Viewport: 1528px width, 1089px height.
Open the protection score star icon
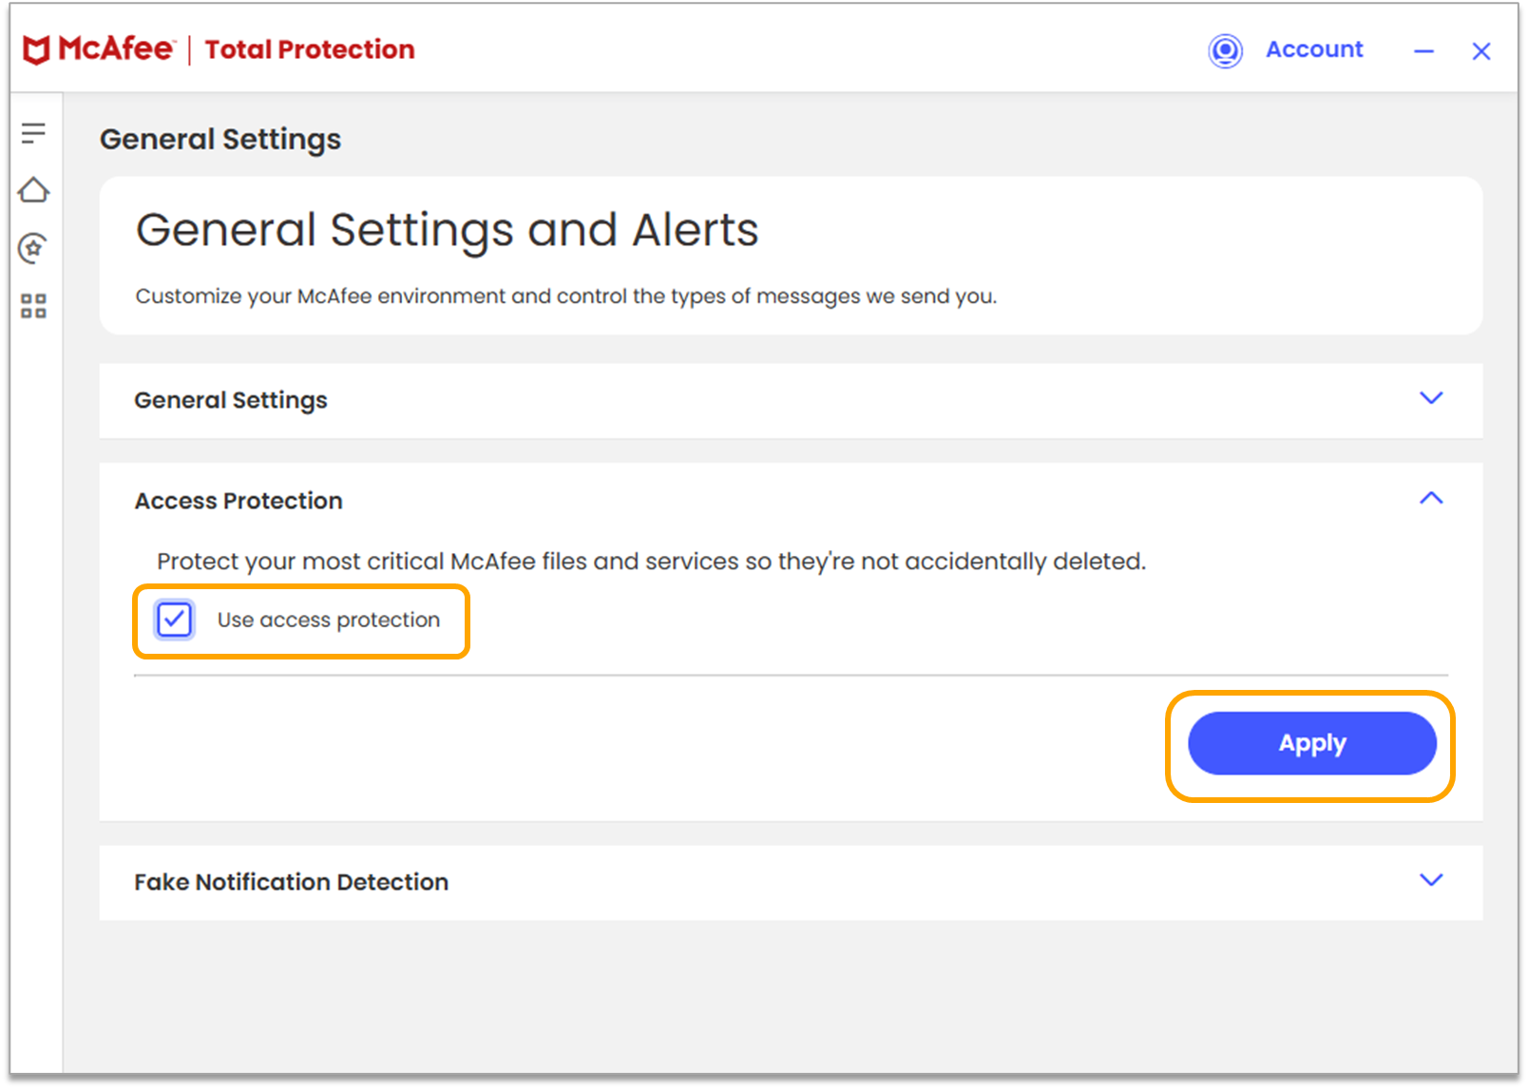[x=33, y=248]
